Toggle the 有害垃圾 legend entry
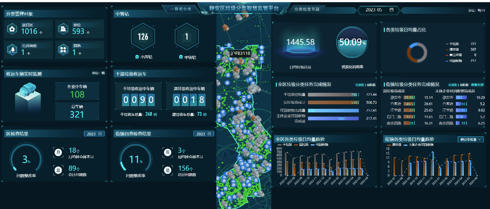Screen dimensions: 490x209 pyautogui.click(x=453, y=55)
